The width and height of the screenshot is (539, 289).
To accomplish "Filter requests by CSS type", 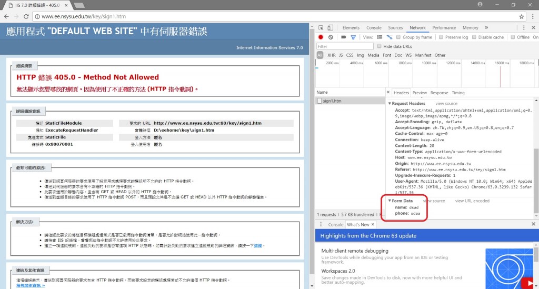I will pos(350,55).
